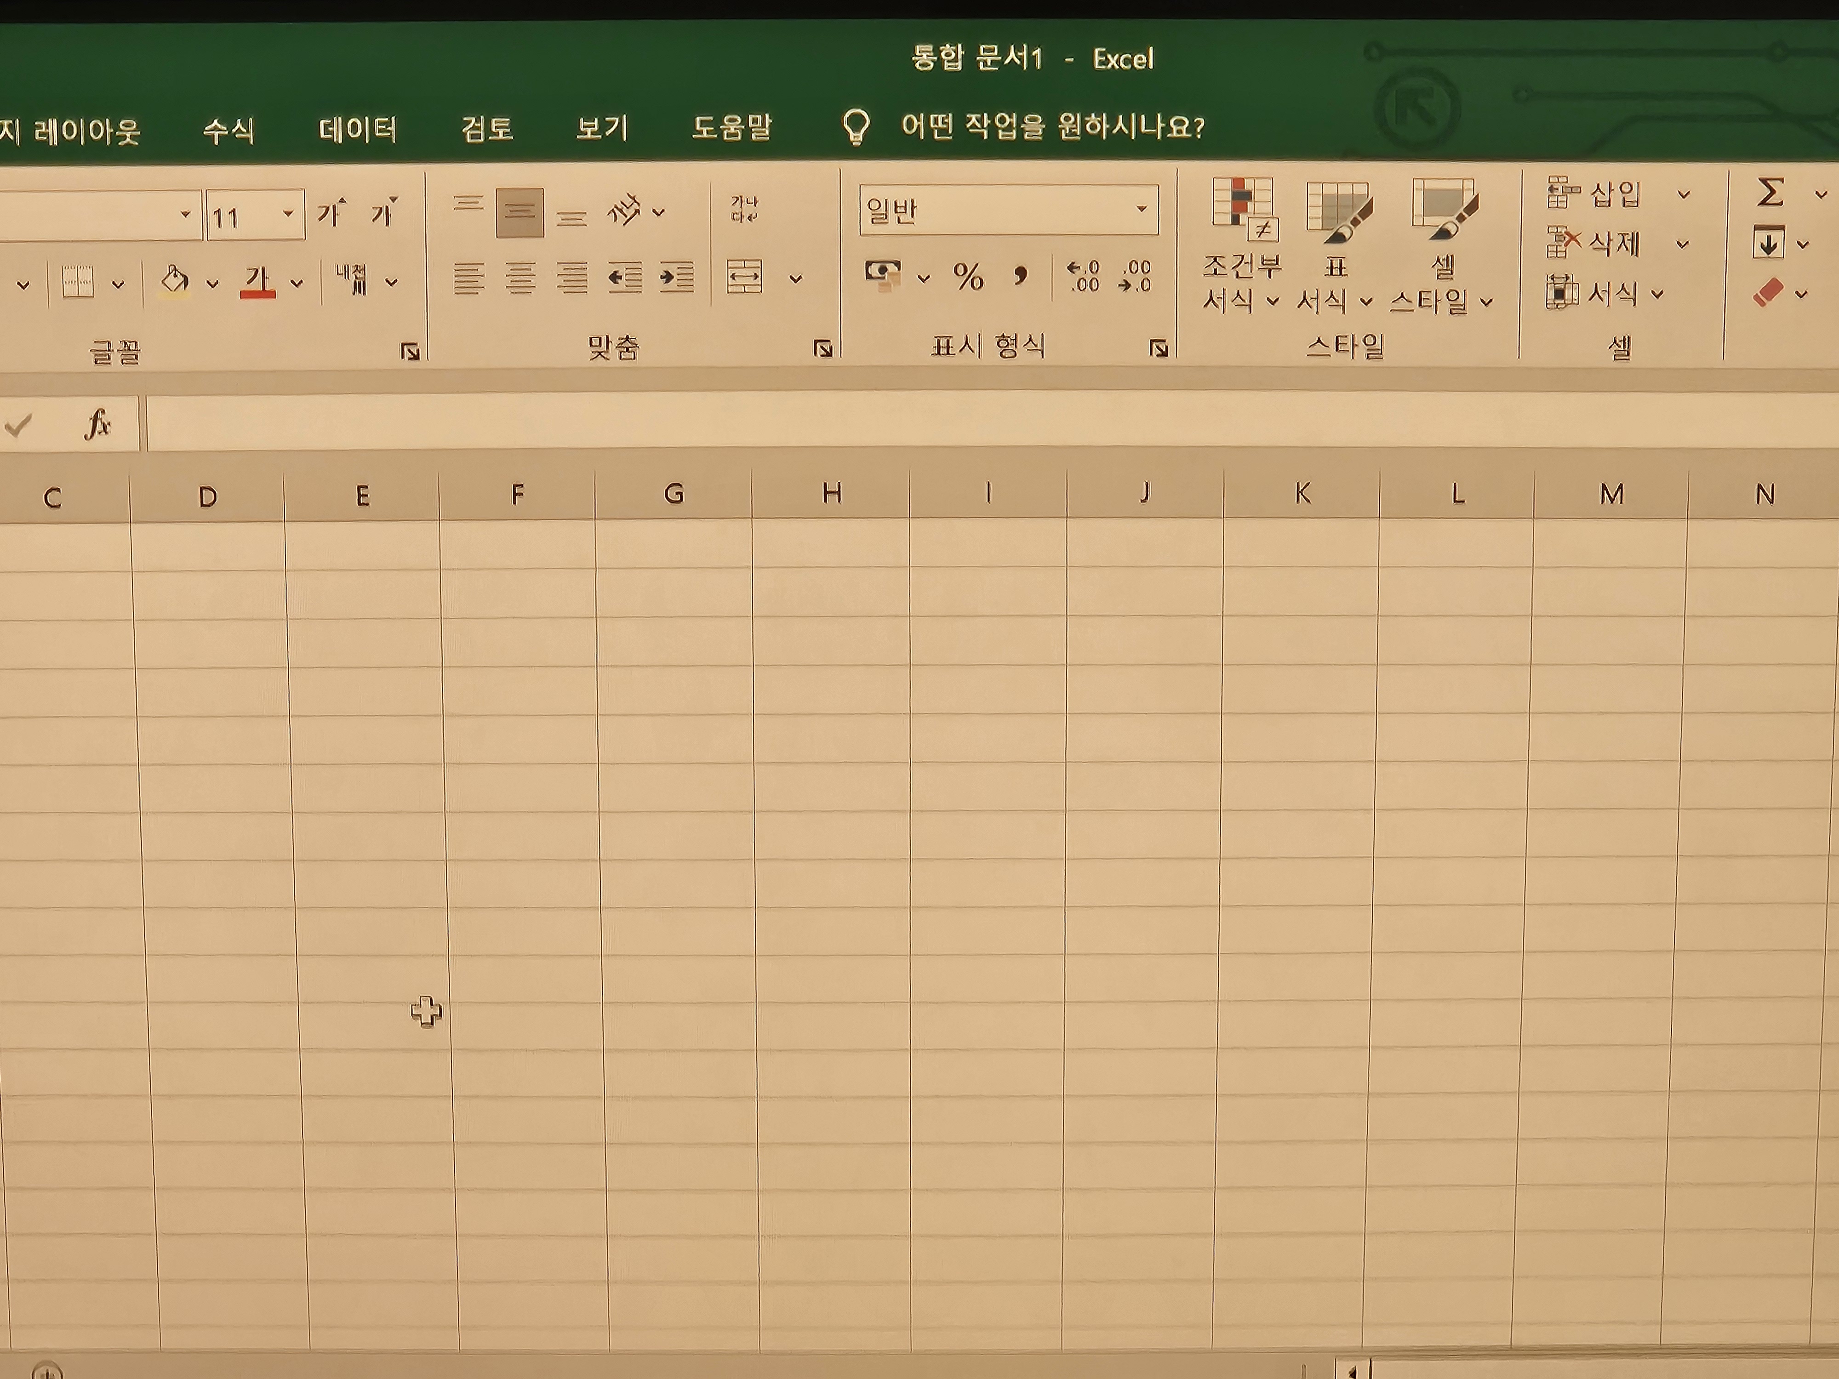The image size is (1839, 1379).
Task: Click the increase indent icon
Action: tap(676, 278)
